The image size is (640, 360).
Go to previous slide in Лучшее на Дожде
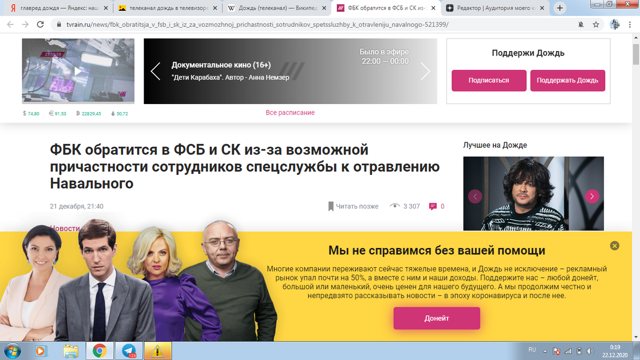click(475, 196)
